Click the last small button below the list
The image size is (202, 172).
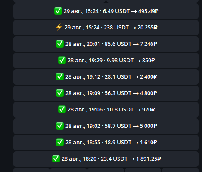click(x=180, y=170)
